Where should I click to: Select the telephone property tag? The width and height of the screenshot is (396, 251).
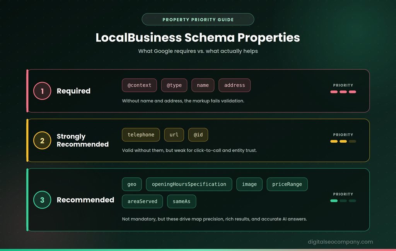coord(141,135)
